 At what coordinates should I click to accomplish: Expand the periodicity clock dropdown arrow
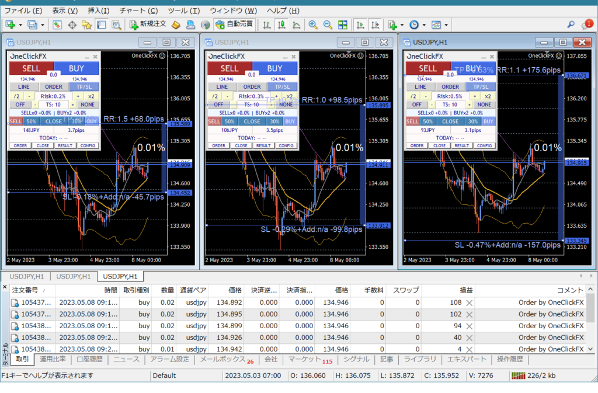424,25
